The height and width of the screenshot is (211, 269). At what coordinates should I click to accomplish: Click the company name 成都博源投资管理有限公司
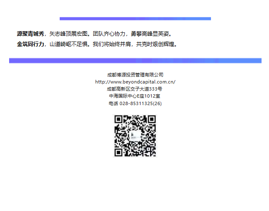click(135, 75)
